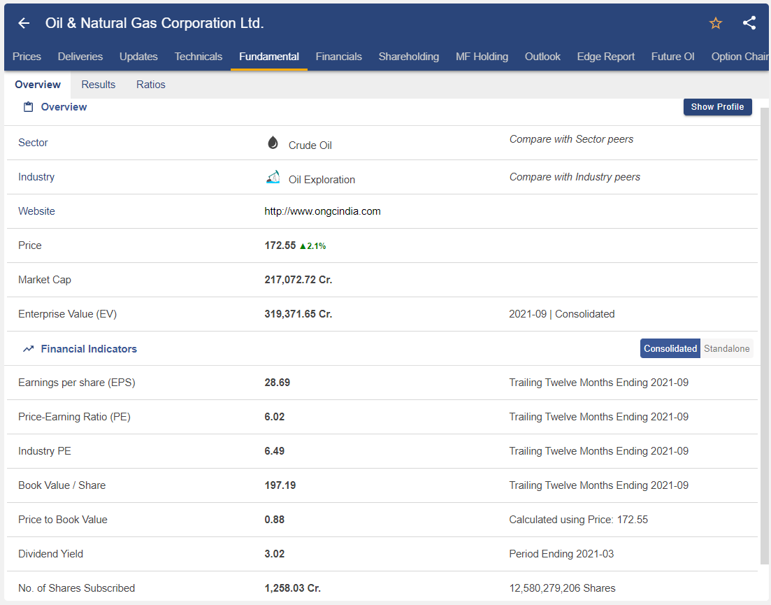The image size is (771, 605).
Task: Open the Future OI tab
Action: click(x=672, y=57)
